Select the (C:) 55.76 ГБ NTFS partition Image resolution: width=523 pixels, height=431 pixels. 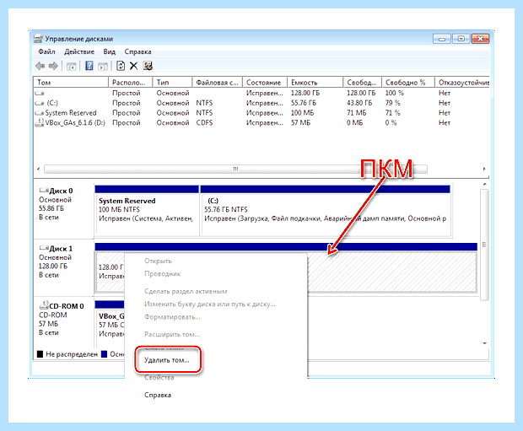tap(326, 211)
